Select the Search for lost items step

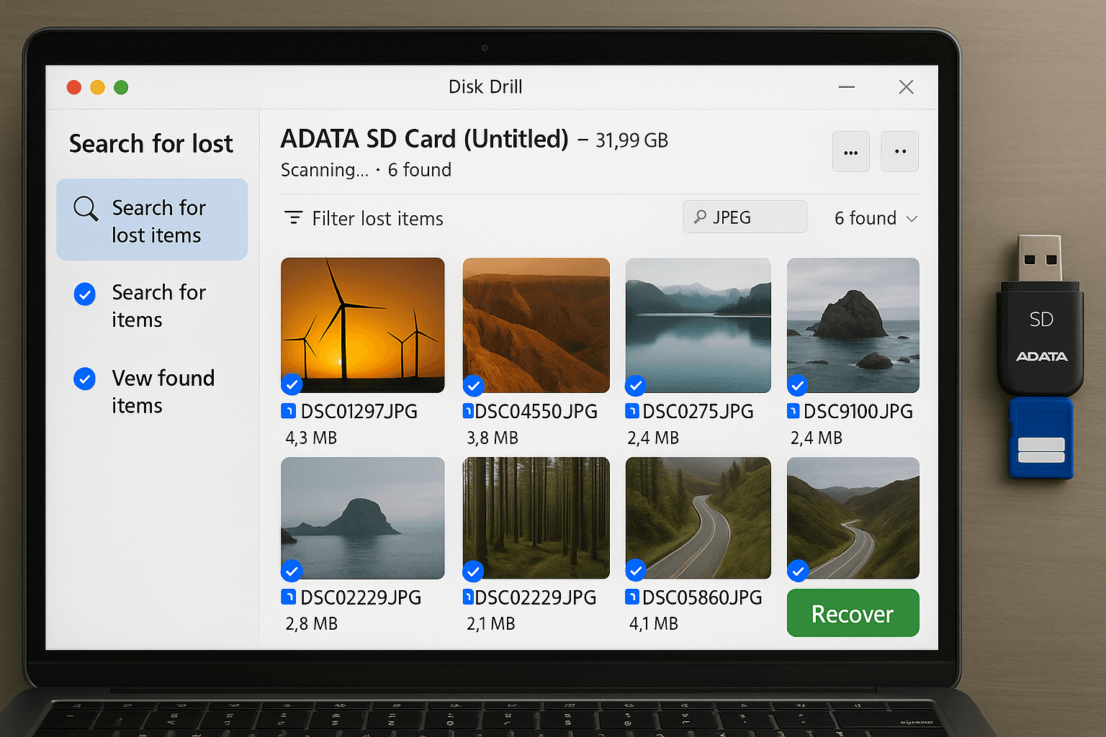(152, 220)
